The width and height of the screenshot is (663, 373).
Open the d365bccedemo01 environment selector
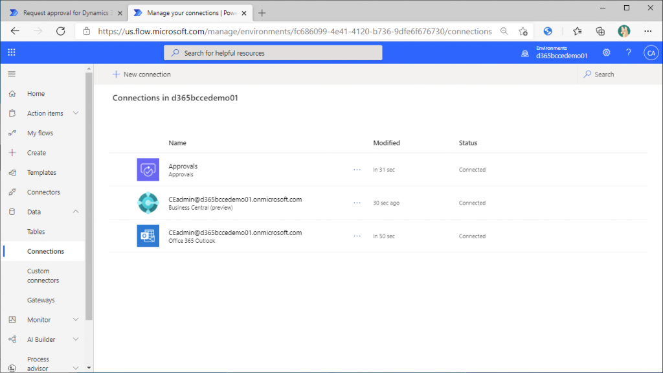[x=561, y=53]
